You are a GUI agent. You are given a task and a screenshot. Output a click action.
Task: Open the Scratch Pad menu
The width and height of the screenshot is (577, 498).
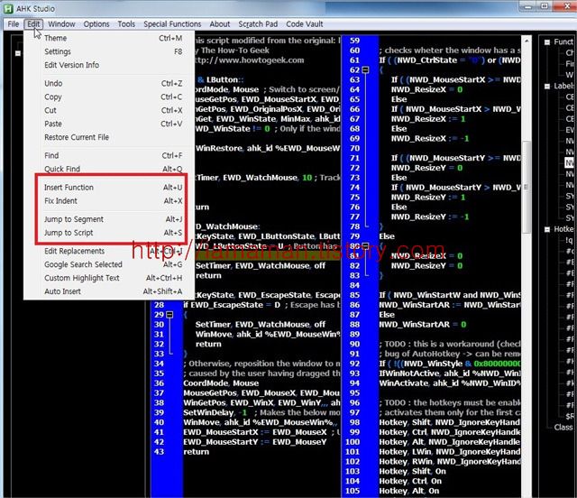tap(258, 24)
